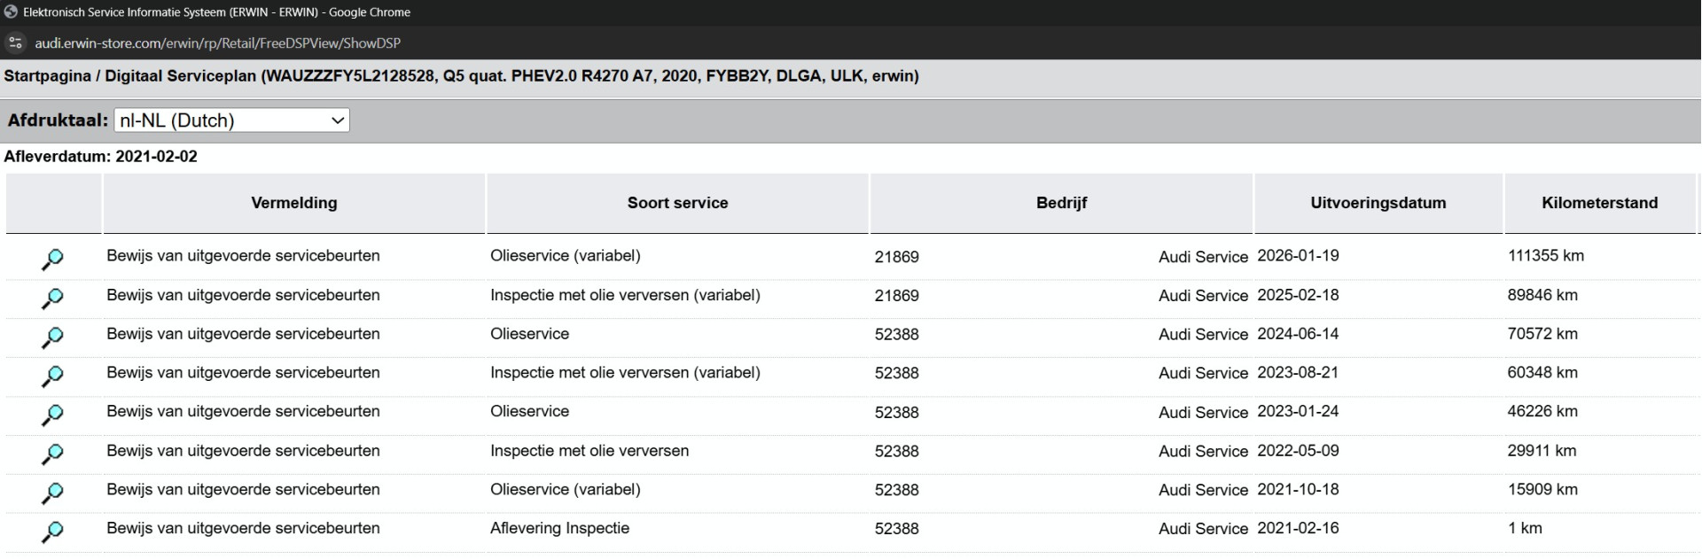1702x559 pixels.
Task: Click magnifier icon for 2025-02-18 service row
Action: coord(52,299)
